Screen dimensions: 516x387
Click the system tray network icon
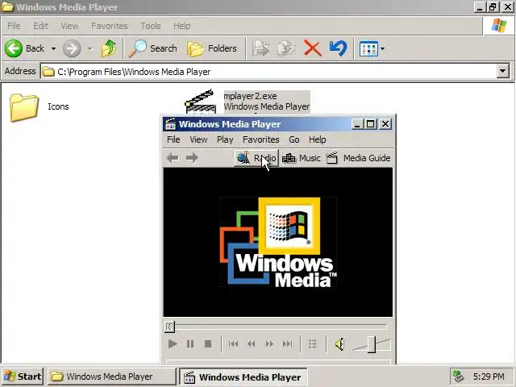tap(459, 377)
